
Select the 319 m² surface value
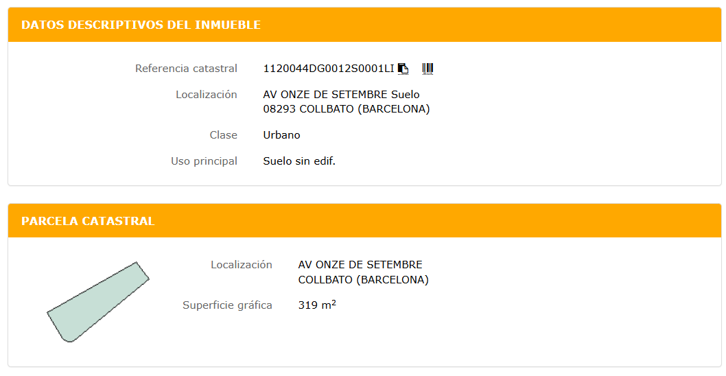[x=316, y=305]
